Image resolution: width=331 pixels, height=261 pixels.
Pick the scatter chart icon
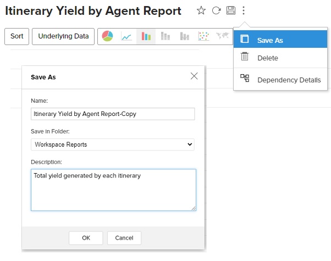point(203,36)
